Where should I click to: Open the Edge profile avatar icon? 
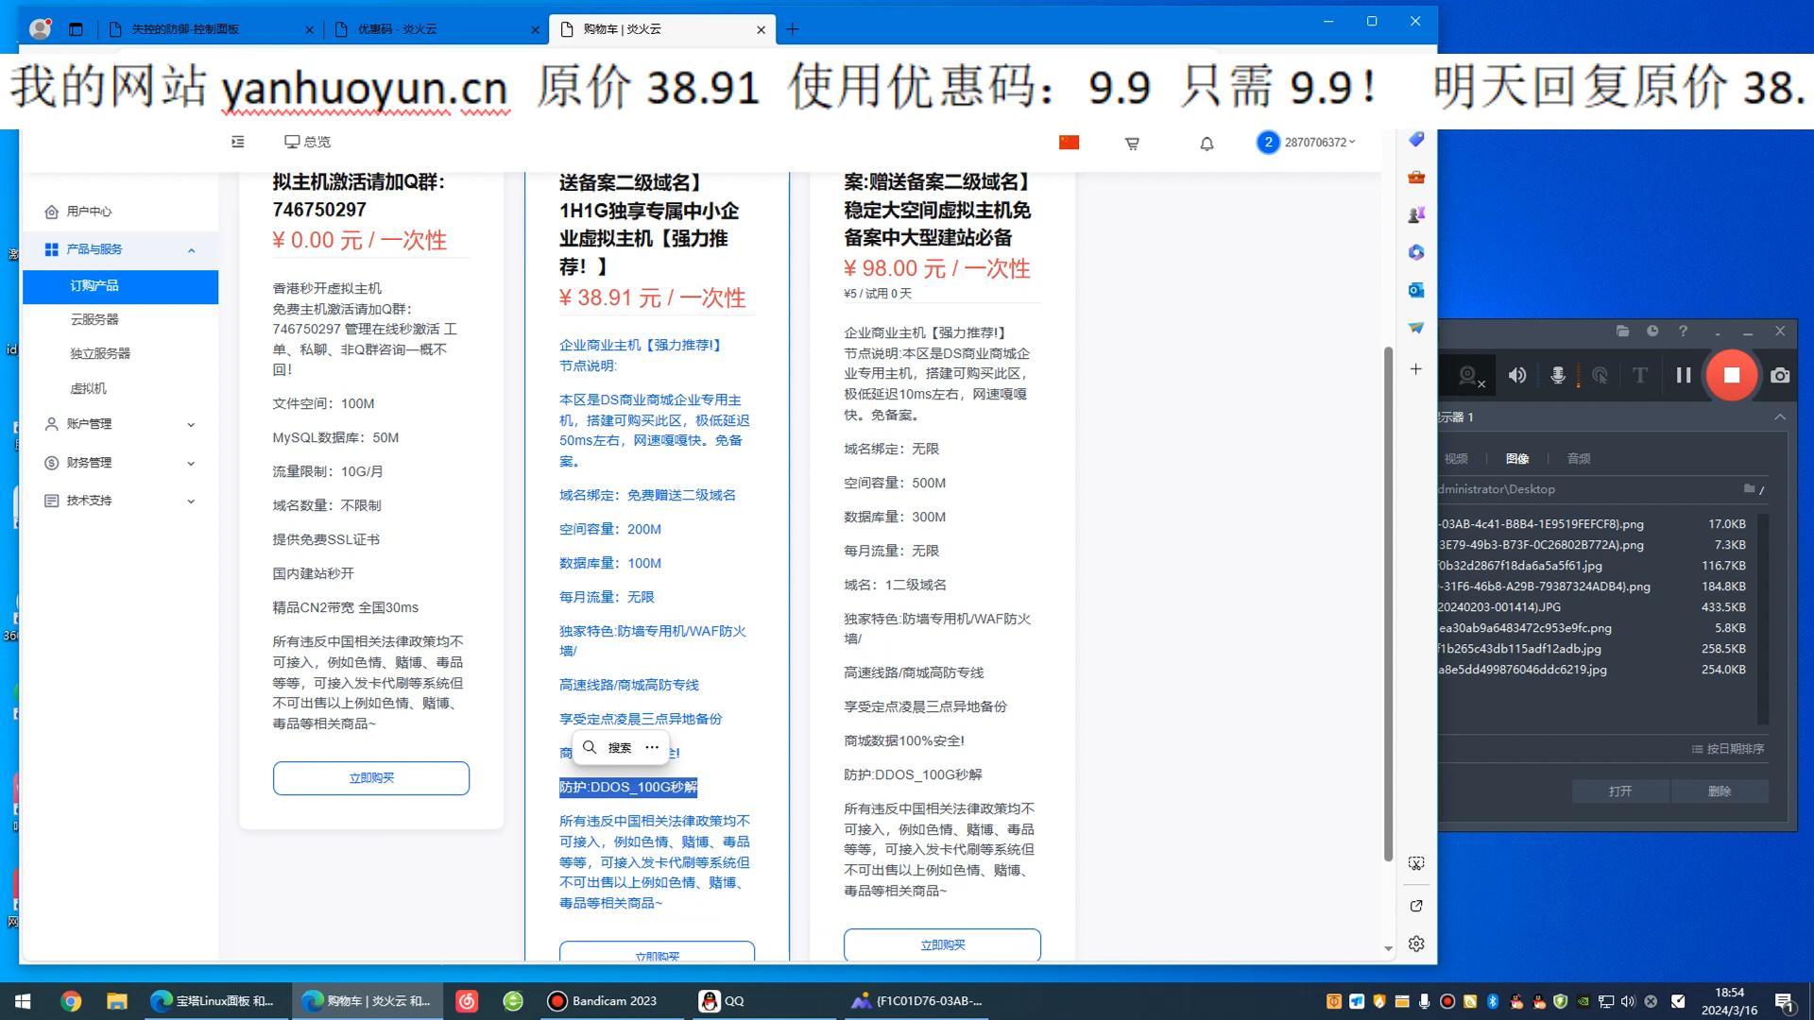[x=40, y=28]
